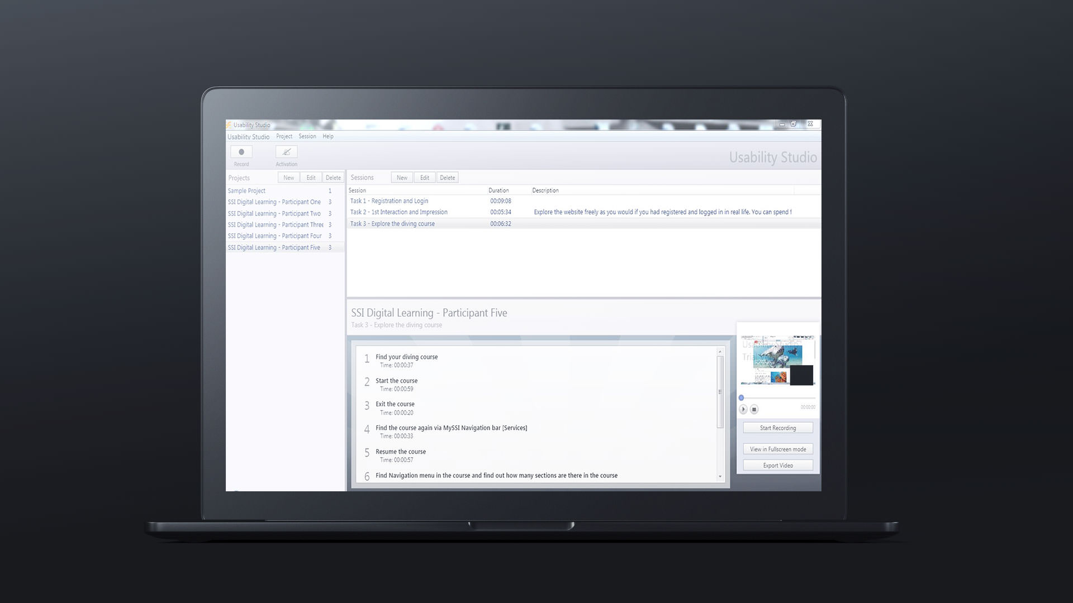Click the Export Video button
The image size is (1073, 603).
pyautogui.click(x=777, y=465)
